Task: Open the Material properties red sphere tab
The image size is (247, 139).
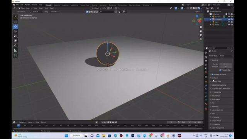Action: pos(206,104)
